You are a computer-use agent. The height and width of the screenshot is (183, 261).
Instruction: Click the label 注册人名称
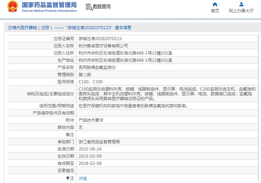[x=64, y=46]
